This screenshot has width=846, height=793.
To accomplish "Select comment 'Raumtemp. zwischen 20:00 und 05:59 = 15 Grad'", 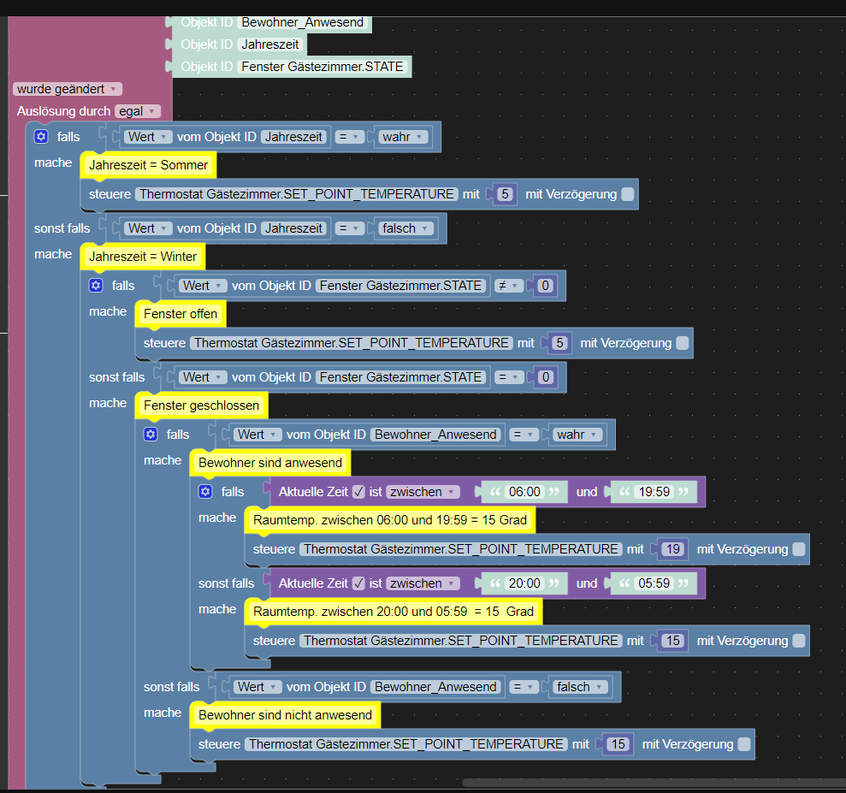I will point(393,612).
